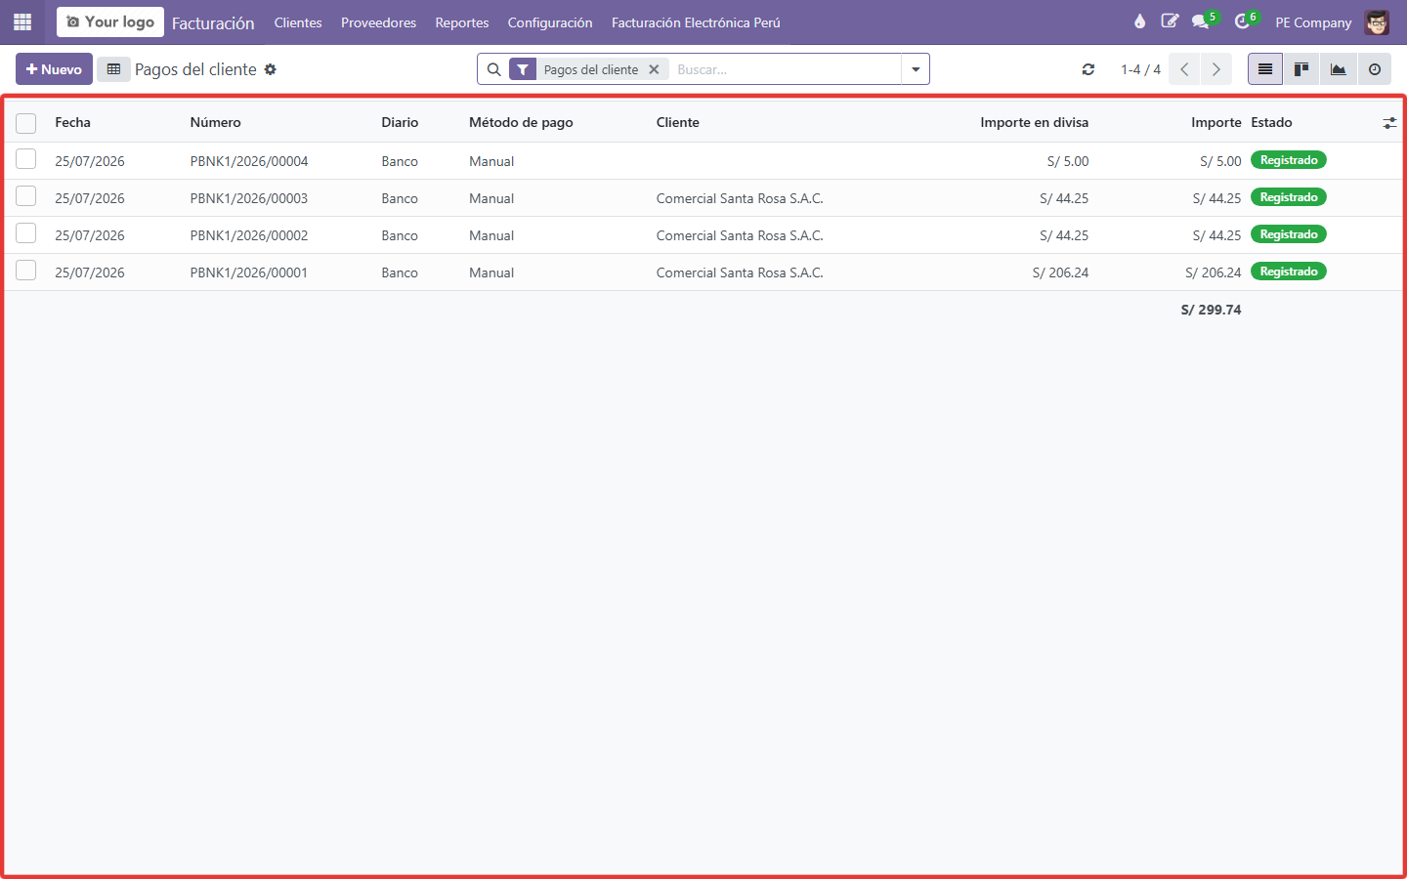Open the activities clock with badge 6

point(1243,21)
